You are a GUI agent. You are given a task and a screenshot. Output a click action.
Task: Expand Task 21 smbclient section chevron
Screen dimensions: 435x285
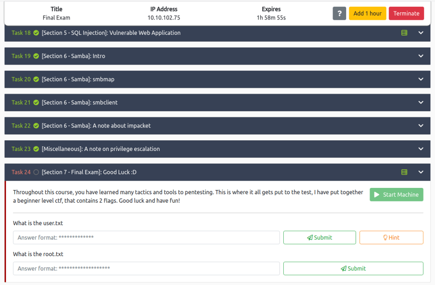(421, 103)
